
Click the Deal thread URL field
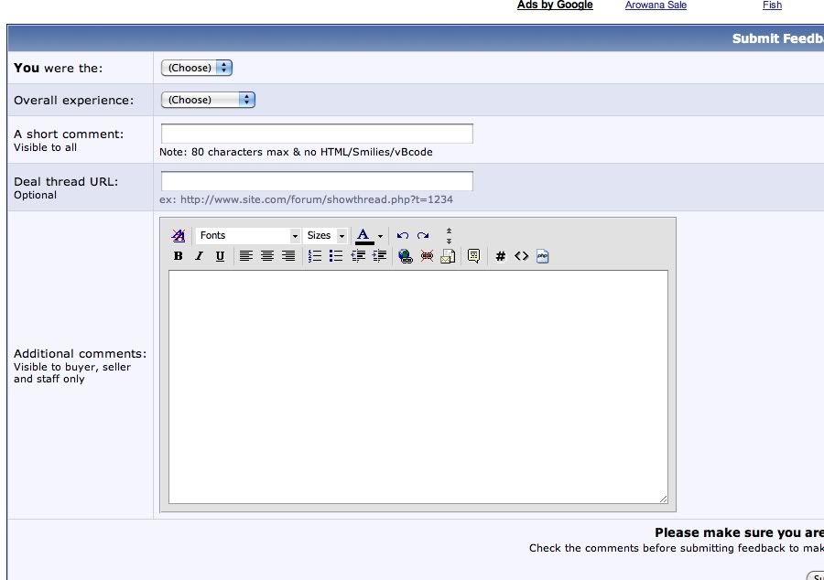coord(317,181)
